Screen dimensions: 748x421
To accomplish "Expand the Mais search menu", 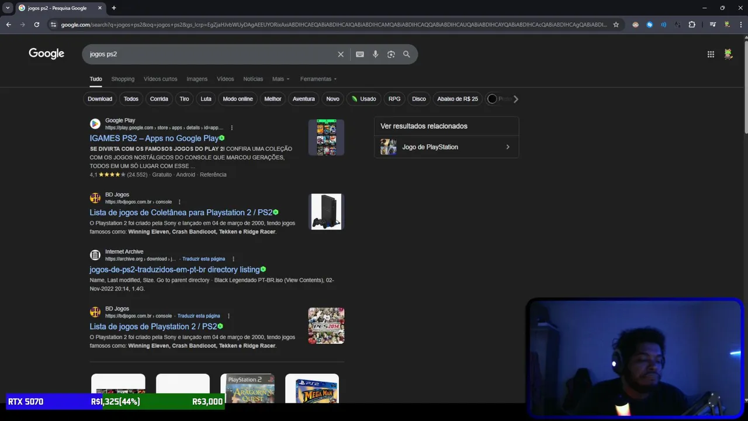I will tap(280, 79).
